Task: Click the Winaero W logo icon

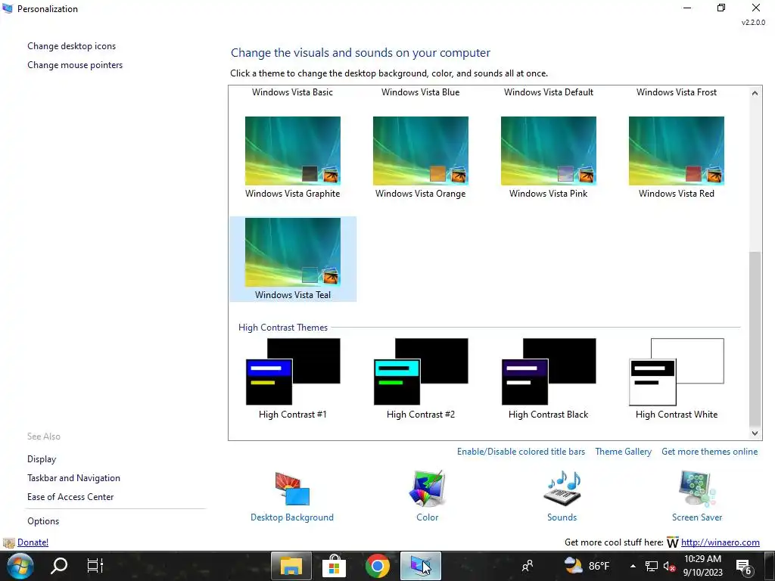Action: tap(672, 542)
